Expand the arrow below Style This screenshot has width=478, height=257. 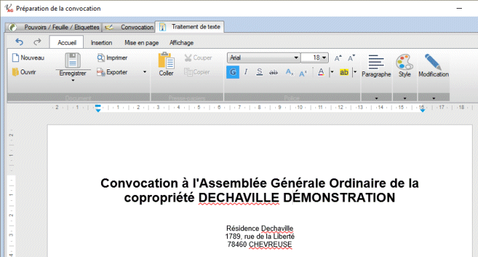tap(405, 98)
